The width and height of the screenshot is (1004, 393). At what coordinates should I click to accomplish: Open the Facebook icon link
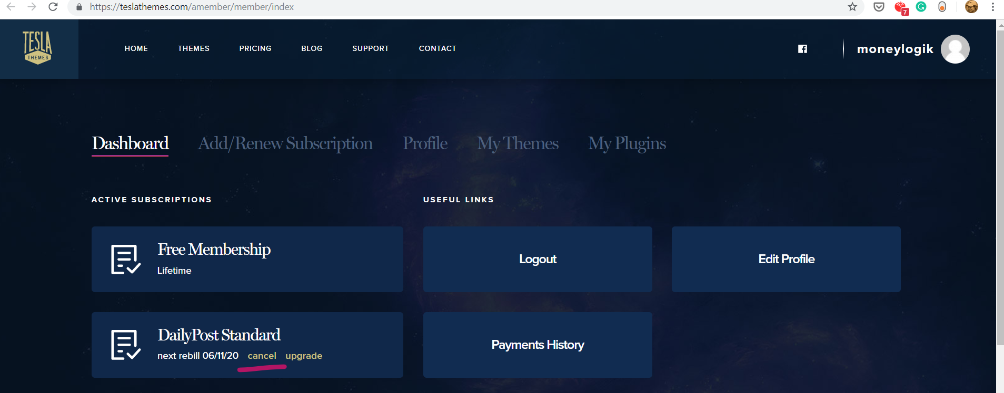point(802,49)
